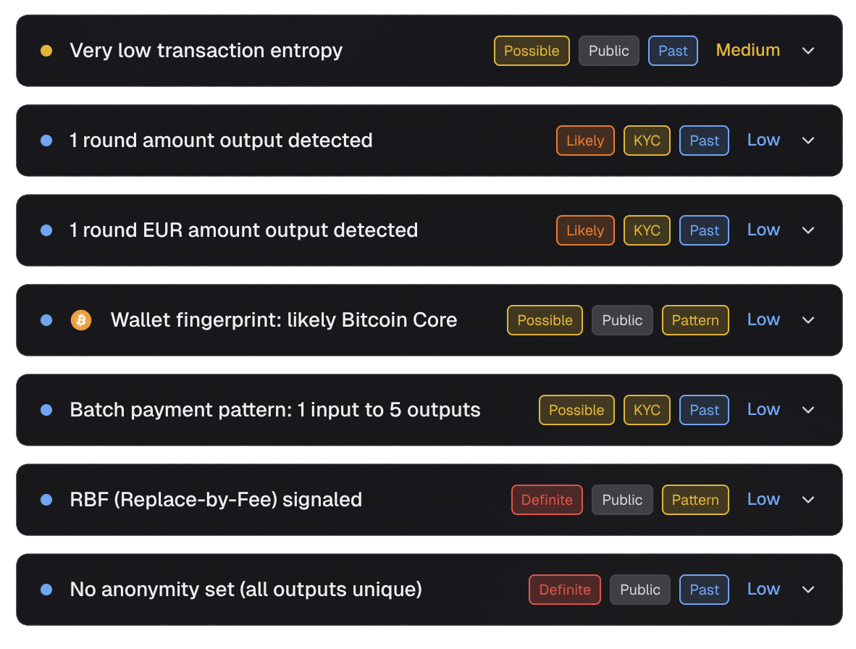Toggle the Past badge on No anonymity set row
The image size is (856, 649).
(704, 590)
